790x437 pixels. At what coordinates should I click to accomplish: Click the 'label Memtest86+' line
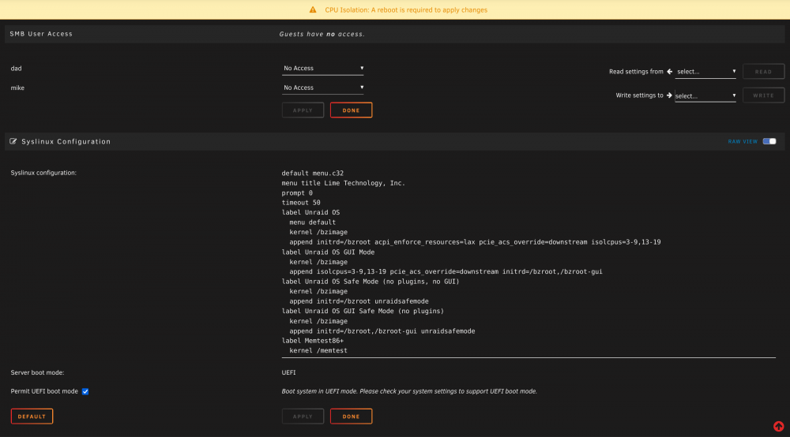[x=312, y=341]
